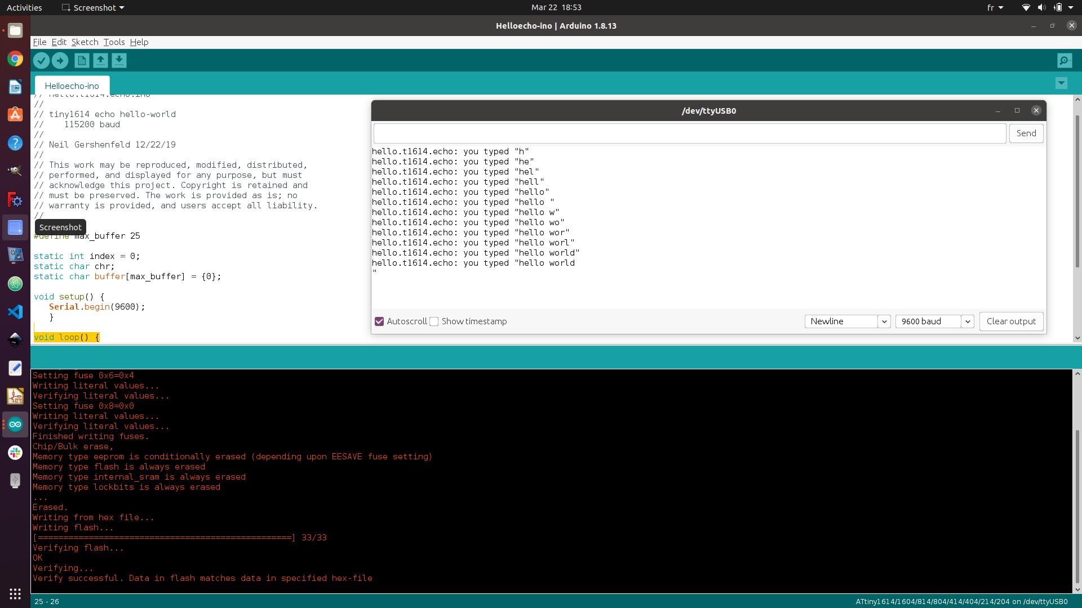Viewport: 1082px width, 608px height.
Task: Open the Wi-Fi network indicator
Action: [1026, 8]
